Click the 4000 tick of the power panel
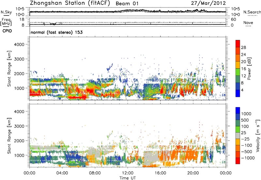The height and width of the screenshot is (180, 261). pos(19,45)
